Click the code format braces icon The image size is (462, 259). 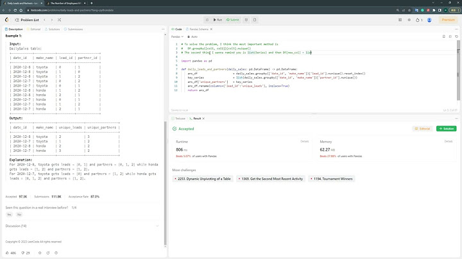pos(450,37)
